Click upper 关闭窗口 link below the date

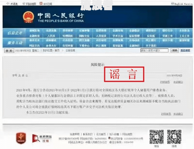[x=178, y=82]
